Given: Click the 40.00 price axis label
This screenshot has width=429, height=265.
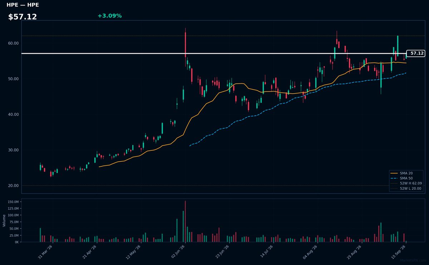Looking at the screenshot, I should point(13,114).
